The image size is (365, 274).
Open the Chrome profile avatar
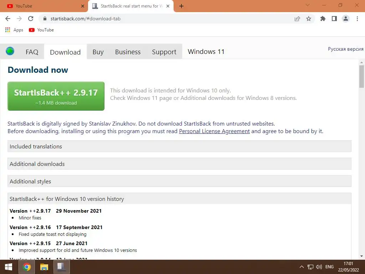tap(346, 19)
